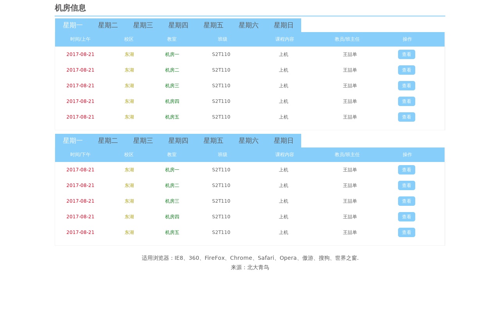The width and height of the screenshot is (500, 313).
Task: Click the 来源：北大青鸟 footer text
Action: tap(250, 268)
